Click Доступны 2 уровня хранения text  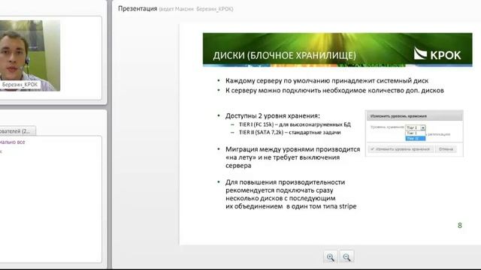point(272,115)
